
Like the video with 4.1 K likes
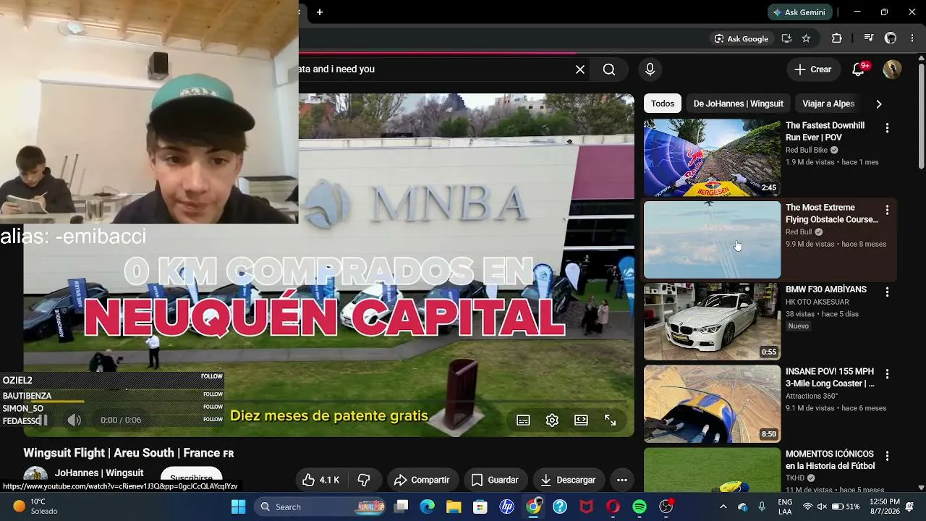click(x=321, y=480)
